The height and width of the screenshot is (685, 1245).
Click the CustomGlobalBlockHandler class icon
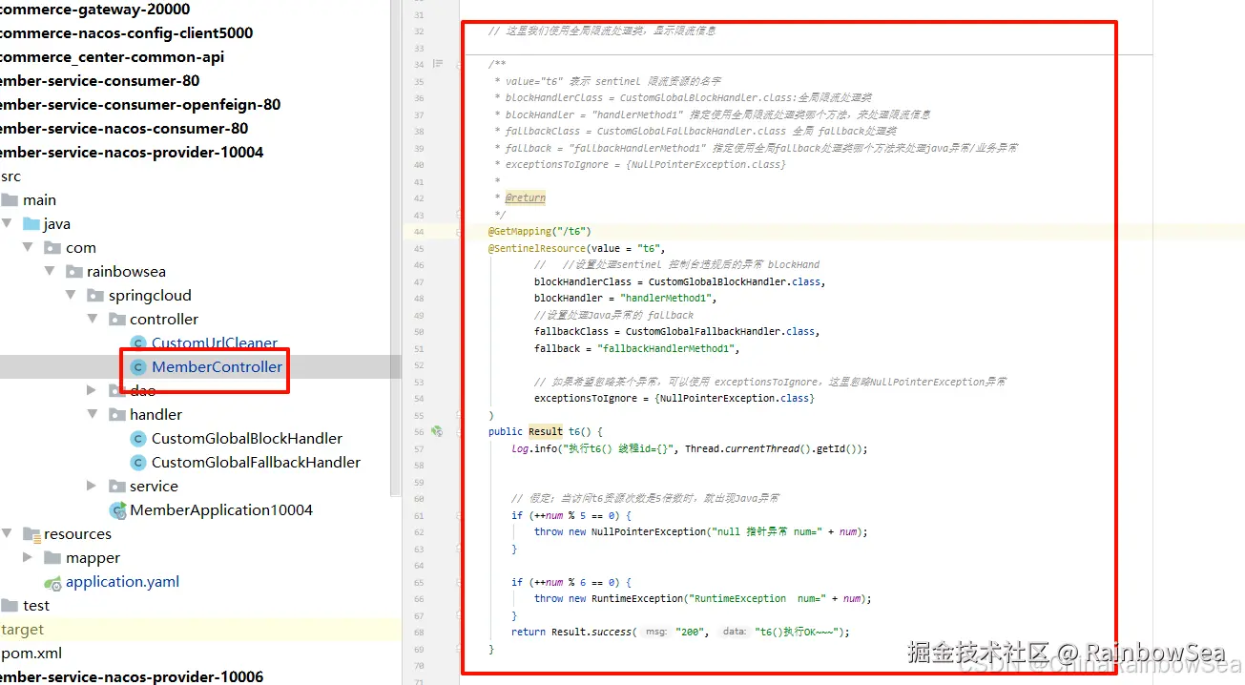[x=138, y=439]
